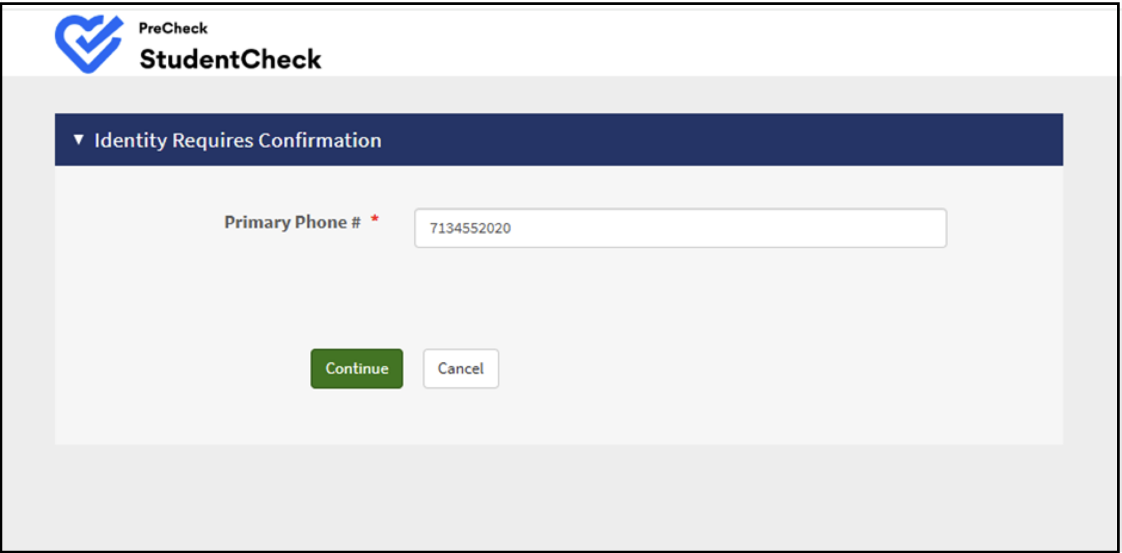Click the PreCheck brand name text

coord(173,28)
